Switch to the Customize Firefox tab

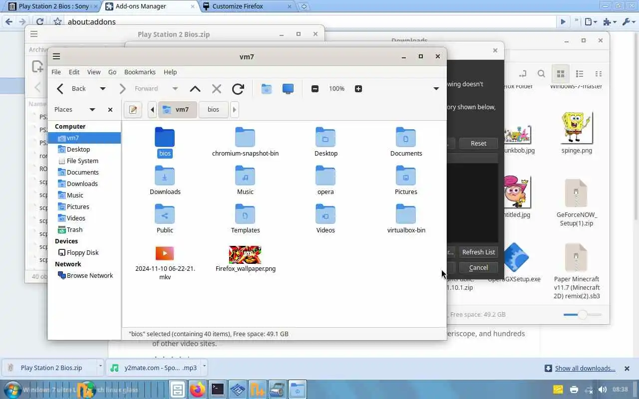coord(247,6)
